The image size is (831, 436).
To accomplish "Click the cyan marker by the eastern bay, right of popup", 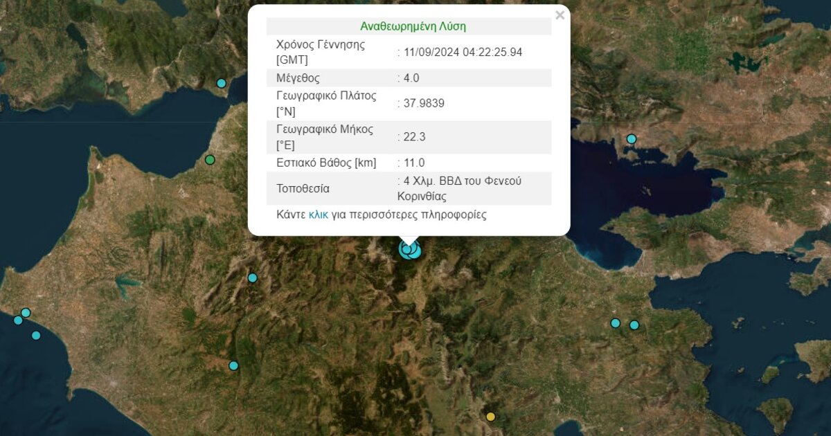I will pyautogui.click(x=632, y=139).
